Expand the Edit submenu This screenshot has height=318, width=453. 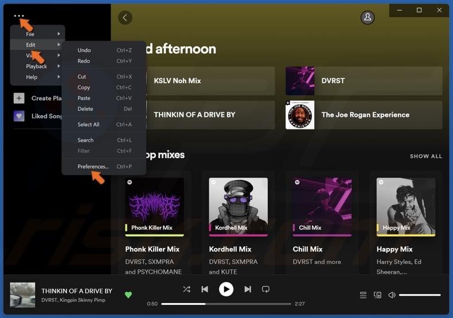pos(37,45)
